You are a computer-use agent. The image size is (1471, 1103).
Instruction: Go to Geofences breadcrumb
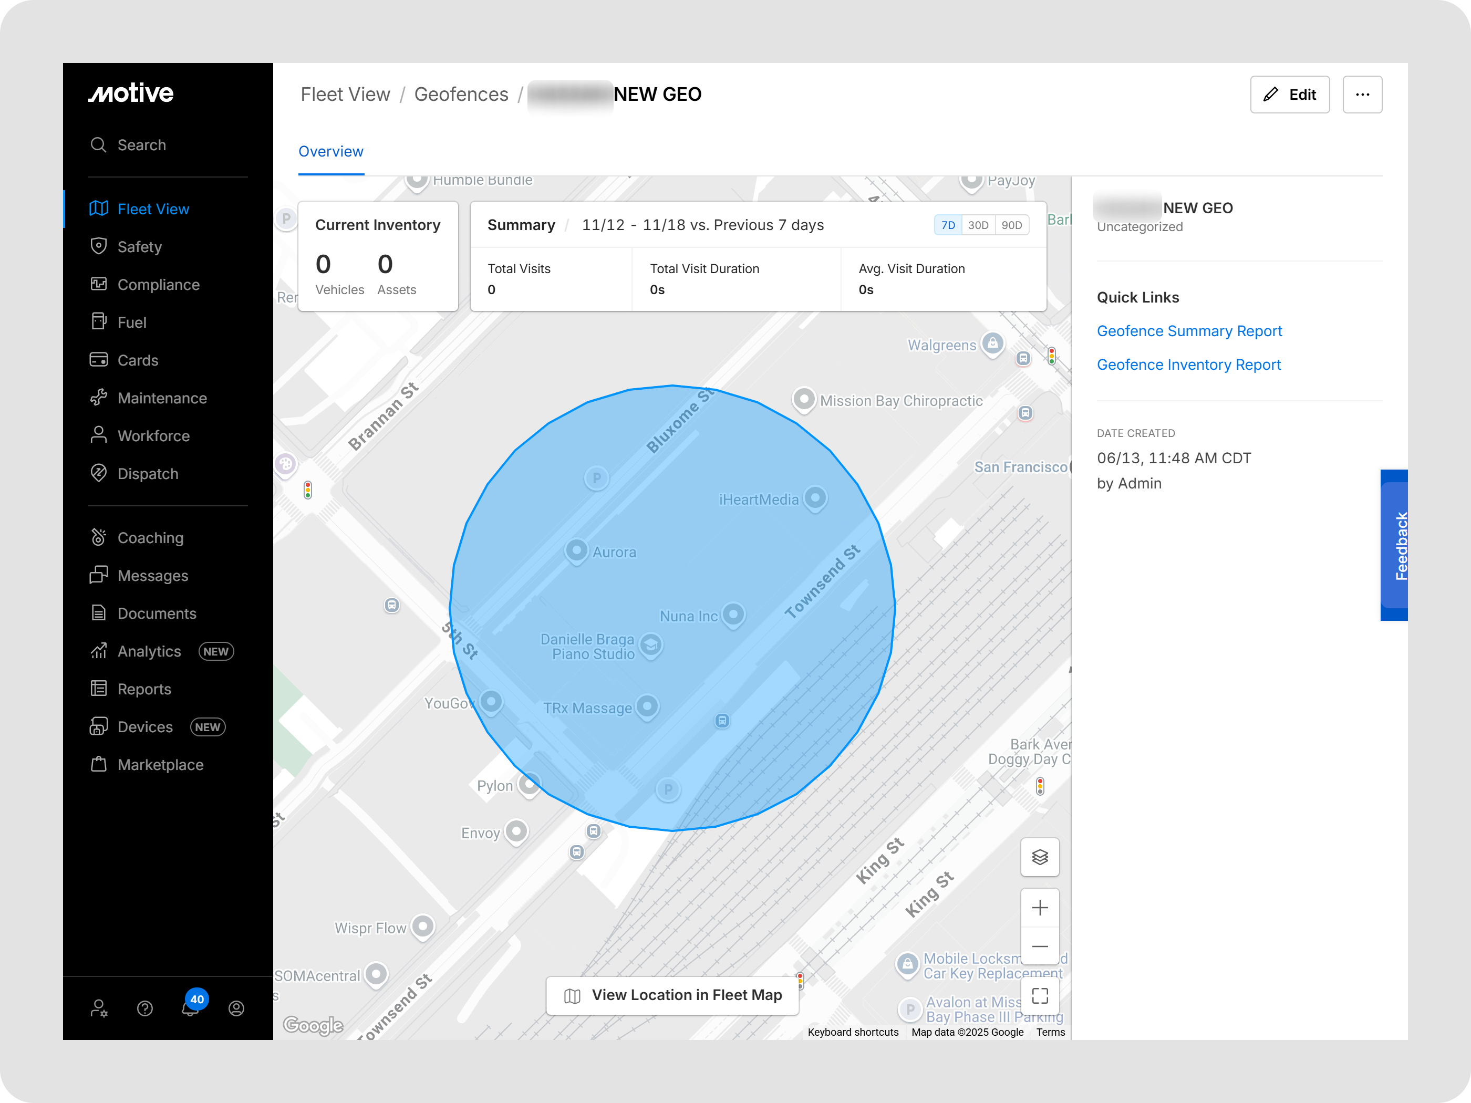pos(461,95)
